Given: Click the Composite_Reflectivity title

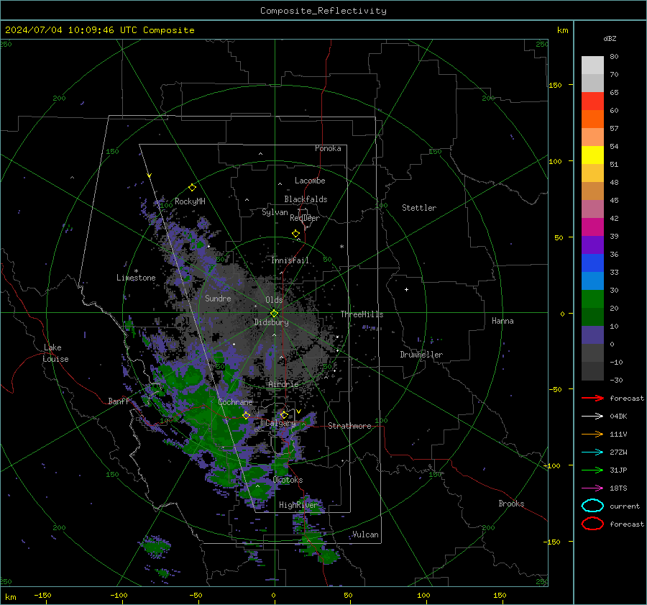Looking at the screenshot, I should pos(323,11).
